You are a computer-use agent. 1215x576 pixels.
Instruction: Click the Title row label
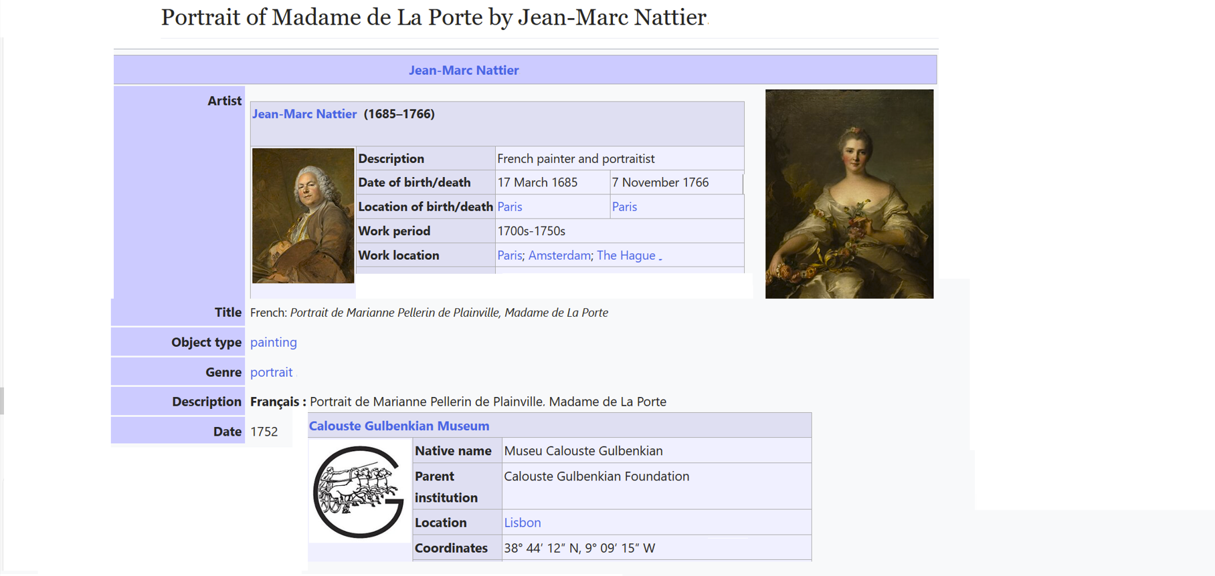228,312
